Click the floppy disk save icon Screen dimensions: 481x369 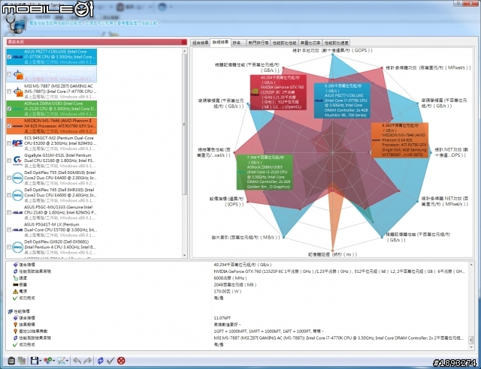(x=35, y=361)
